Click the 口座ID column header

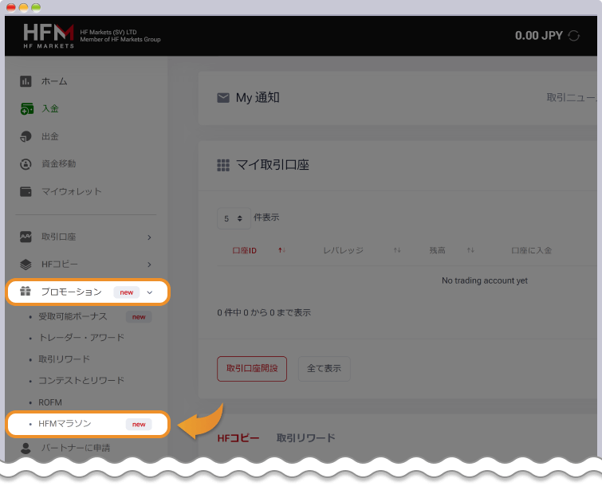pos(245,250)
